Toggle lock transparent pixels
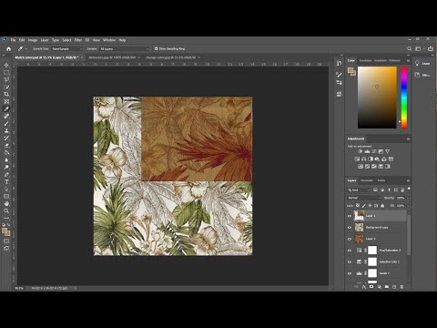 pos(358,206)
